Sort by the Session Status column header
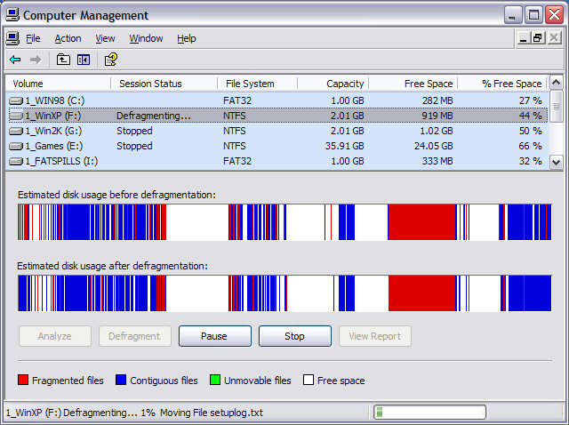Image resolution: width=569 pixels, height=425 pixels. [x=164, y=84]
